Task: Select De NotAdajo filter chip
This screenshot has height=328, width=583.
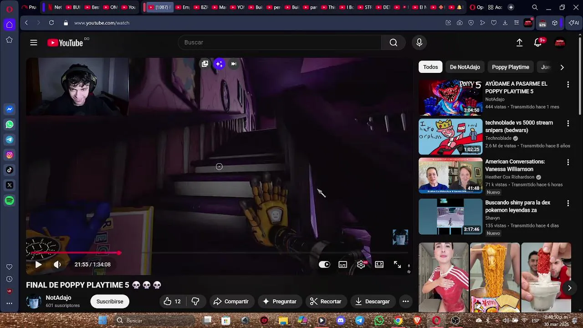Action: click(x=465, y=67)
